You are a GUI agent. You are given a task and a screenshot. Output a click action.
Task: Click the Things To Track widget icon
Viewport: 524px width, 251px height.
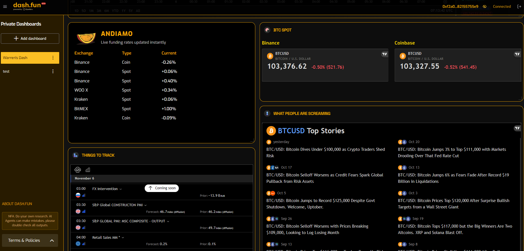tap(76, 155)
